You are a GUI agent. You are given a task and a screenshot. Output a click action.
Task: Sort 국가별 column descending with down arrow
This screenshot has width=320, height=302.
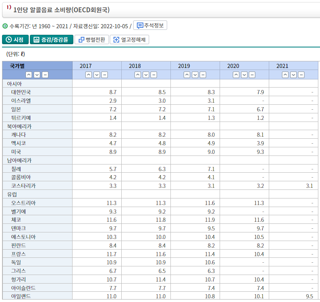click(37, 75)
